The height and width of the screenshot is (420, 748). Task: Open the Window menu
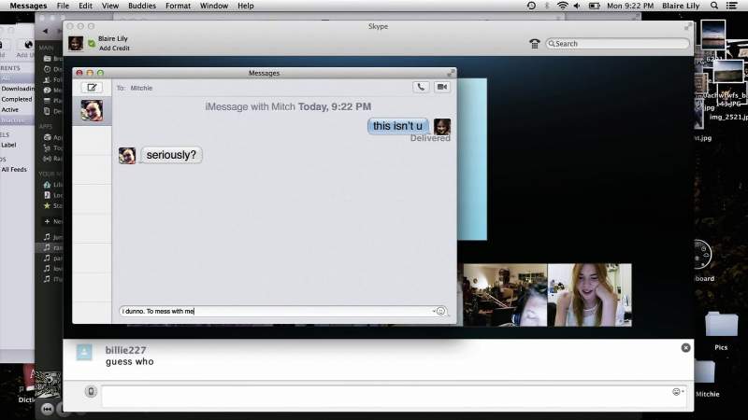point(214,6)
